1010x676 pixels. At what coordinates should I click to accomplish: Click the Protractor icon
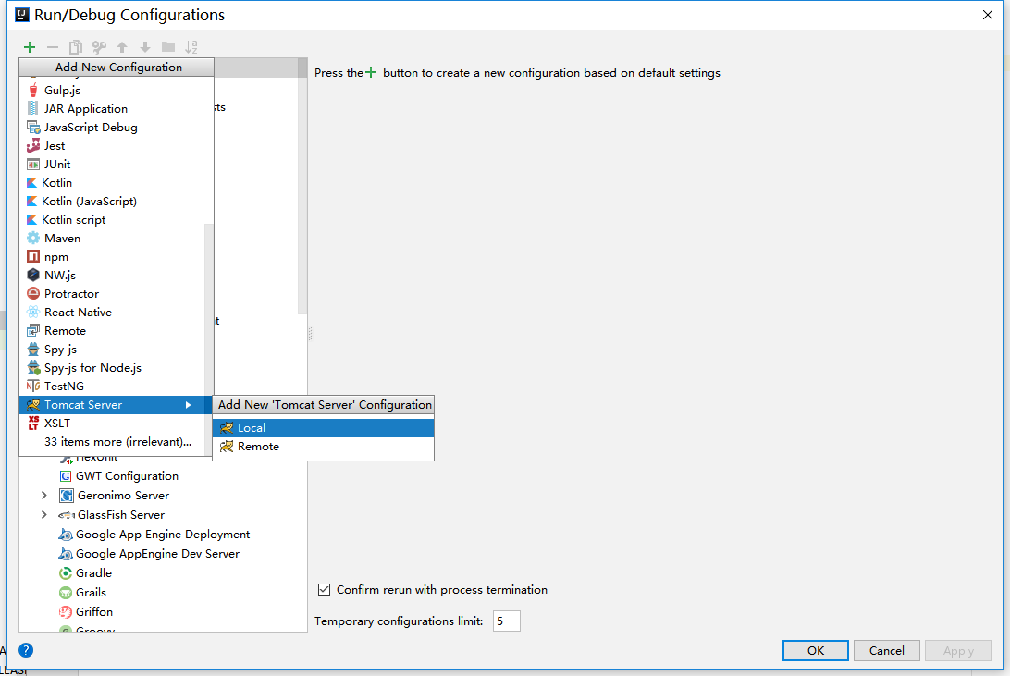click(x=33, y=293)
